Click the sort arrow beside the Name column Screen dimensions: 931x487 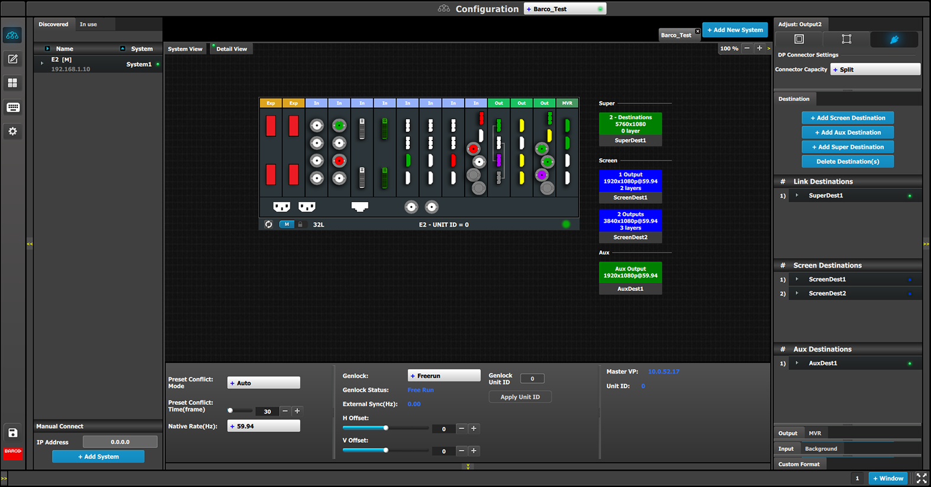click(47, 48)
